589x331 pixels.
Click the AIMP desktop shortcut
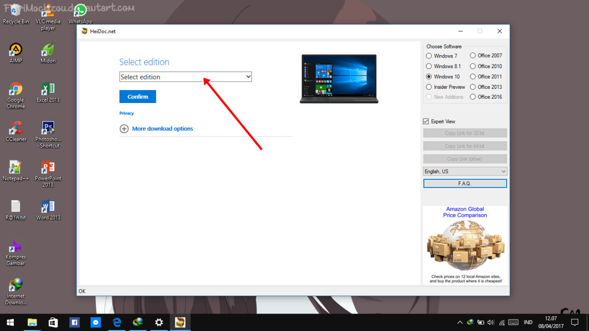pyautogui.click(x=16, y=50)
